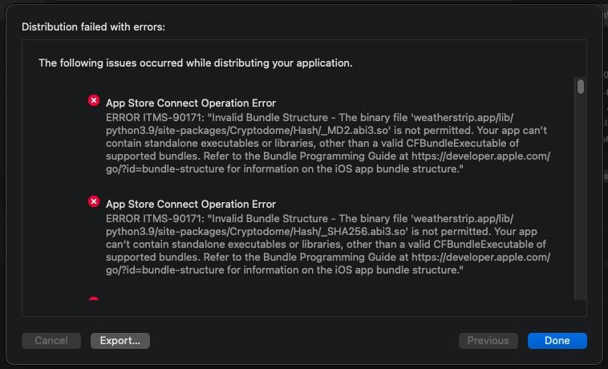Click the 'following issues occurred' summary line
608x369 pixels.
point(196,63)
